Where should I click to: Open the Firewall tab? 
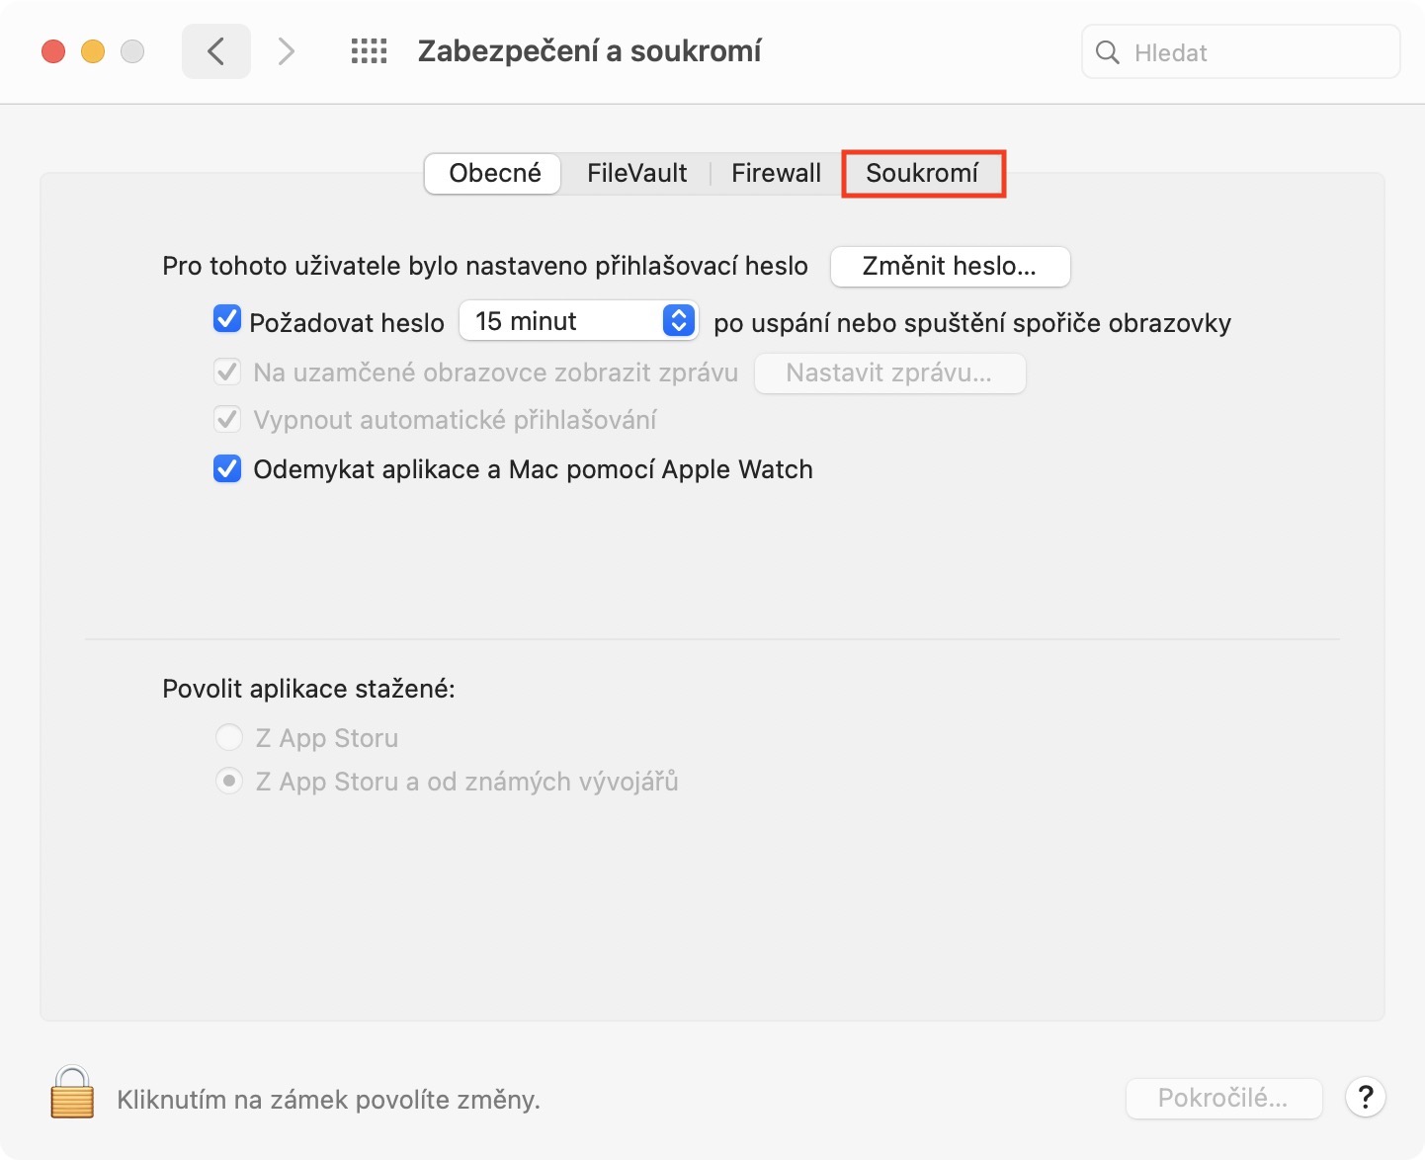tap(776, 174)
